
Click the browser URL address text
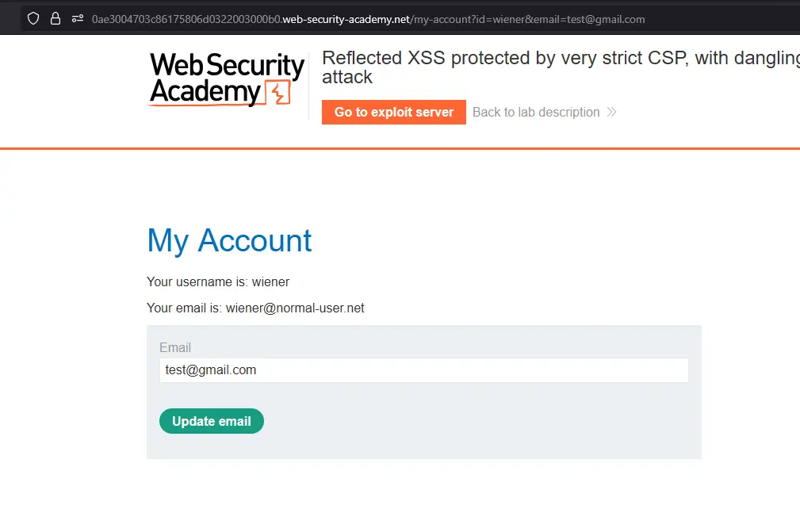point(368,18)
